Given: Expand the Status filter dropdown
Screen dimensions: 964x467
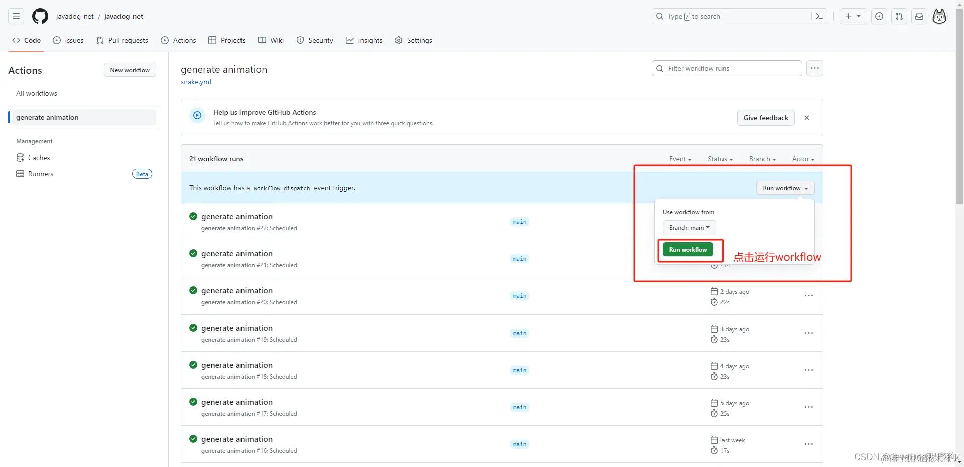Looking at the screenshot, I should 720,159.
